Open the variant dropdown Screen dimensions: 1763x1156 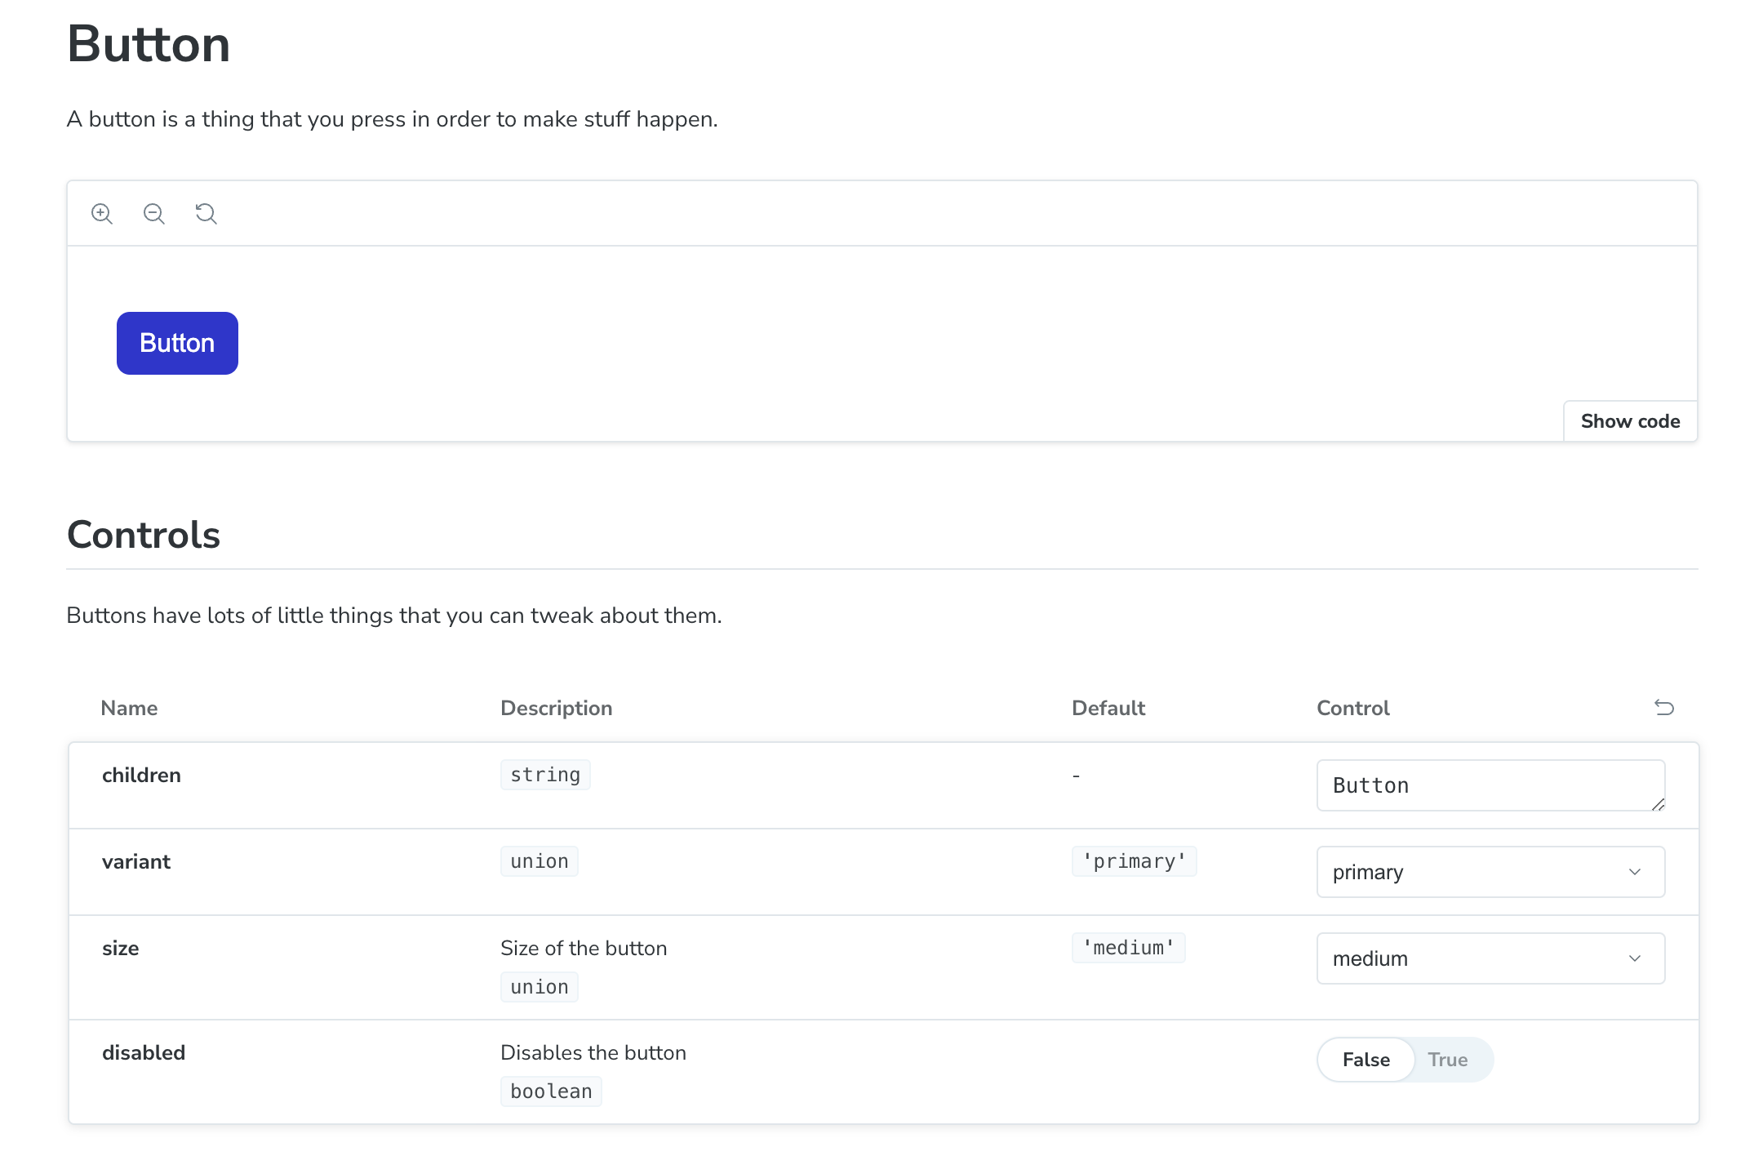click(x=1490, y=871)
